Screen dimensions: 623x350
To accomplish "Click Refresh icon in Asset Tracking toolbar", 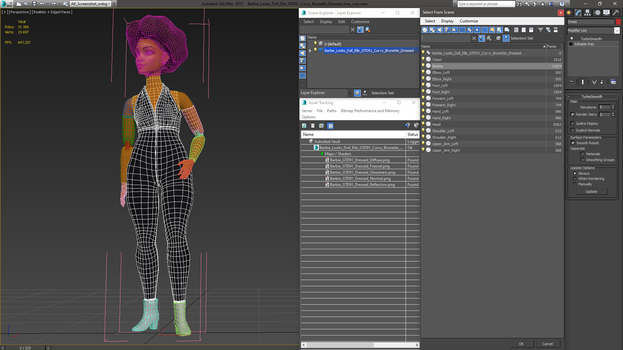I will [304, 126].
